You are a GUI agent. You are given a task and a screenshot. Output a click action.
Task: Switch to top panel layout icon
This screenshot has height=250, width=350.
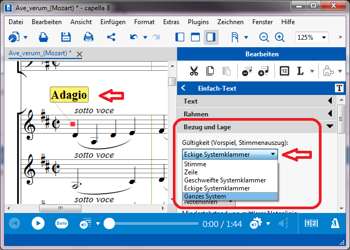pyautogui.click(x=195, y=37)
